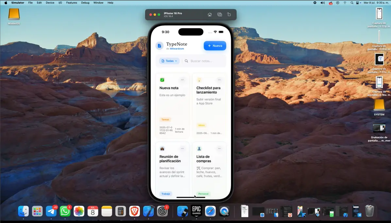The height and width of the screenshot is (223, 391).
Task: Open Spotlight search in menu bar
Action: pyautogui.click(x=352, y=3)
